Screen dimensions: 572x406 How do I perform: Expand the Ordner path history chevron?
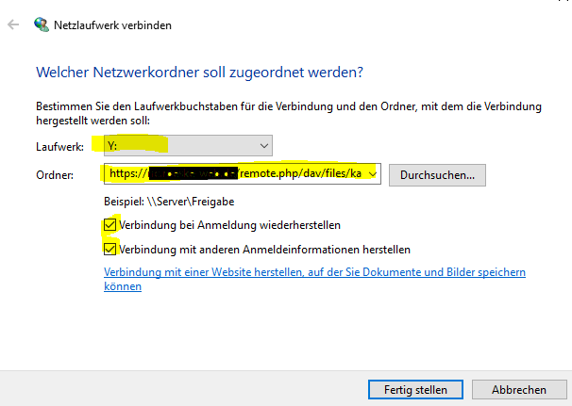tap(373, 174)
